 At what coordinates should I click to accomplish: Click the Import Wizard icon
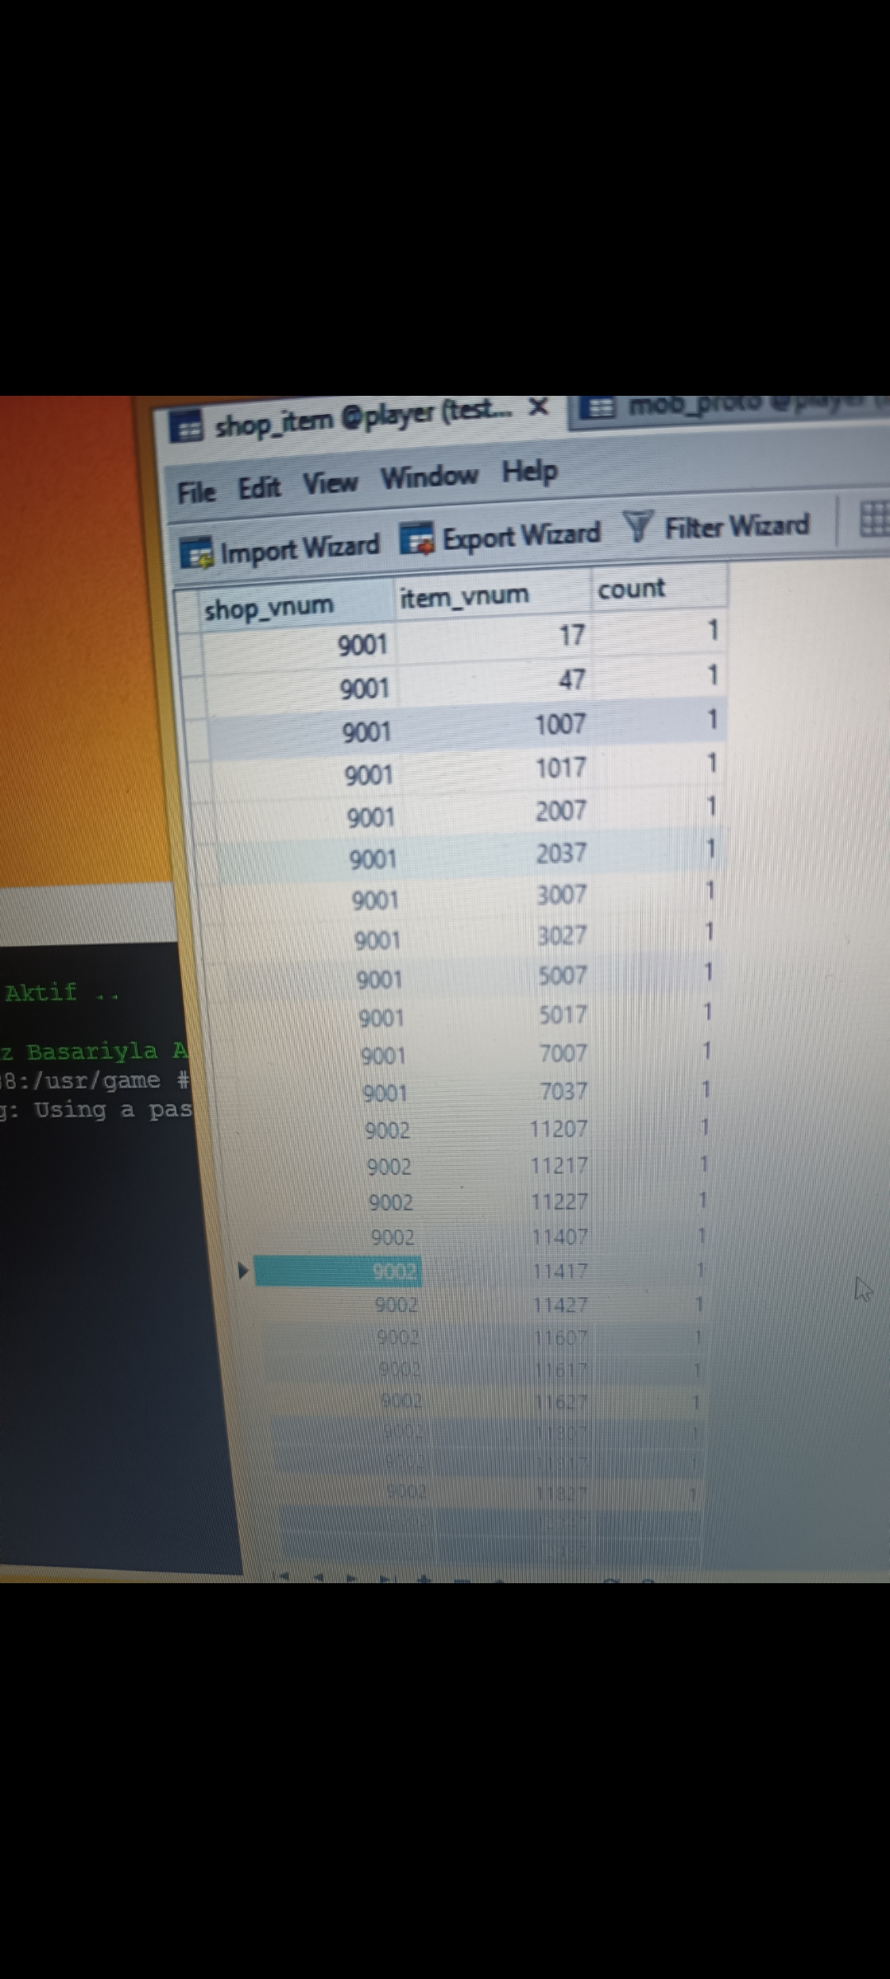click(196, 554)
